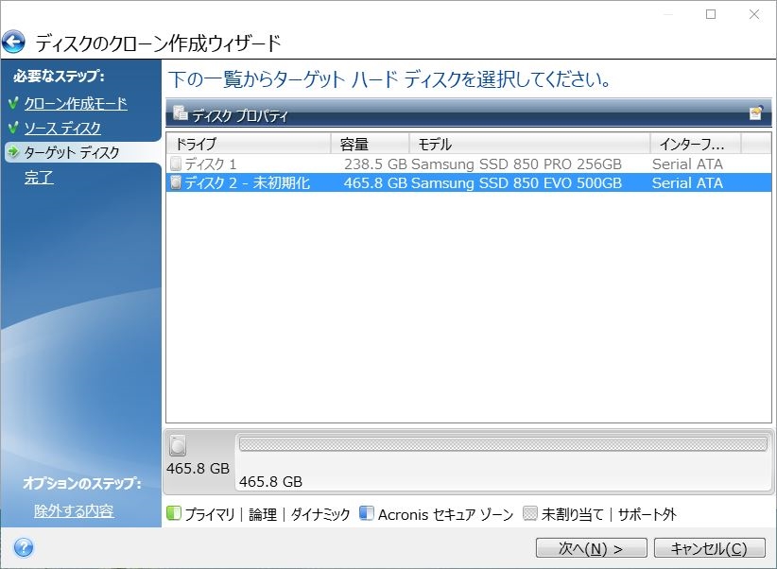
Task: Sort by the インターフ... column header
Action: (696, 144)
